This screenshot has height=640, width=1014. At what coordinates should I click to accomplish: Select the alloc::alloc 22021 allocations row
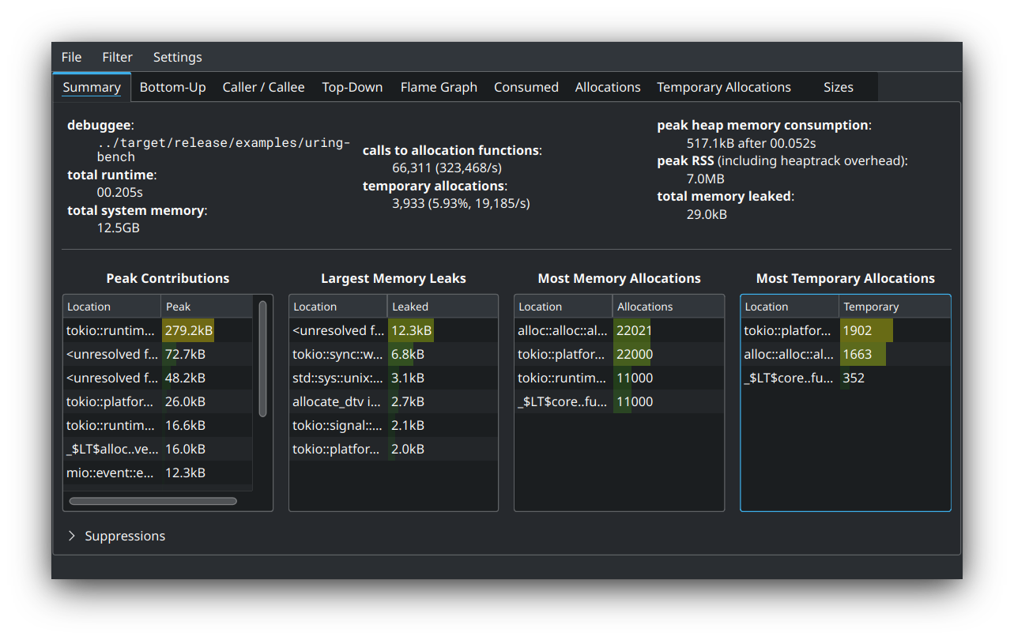(619, 330)
